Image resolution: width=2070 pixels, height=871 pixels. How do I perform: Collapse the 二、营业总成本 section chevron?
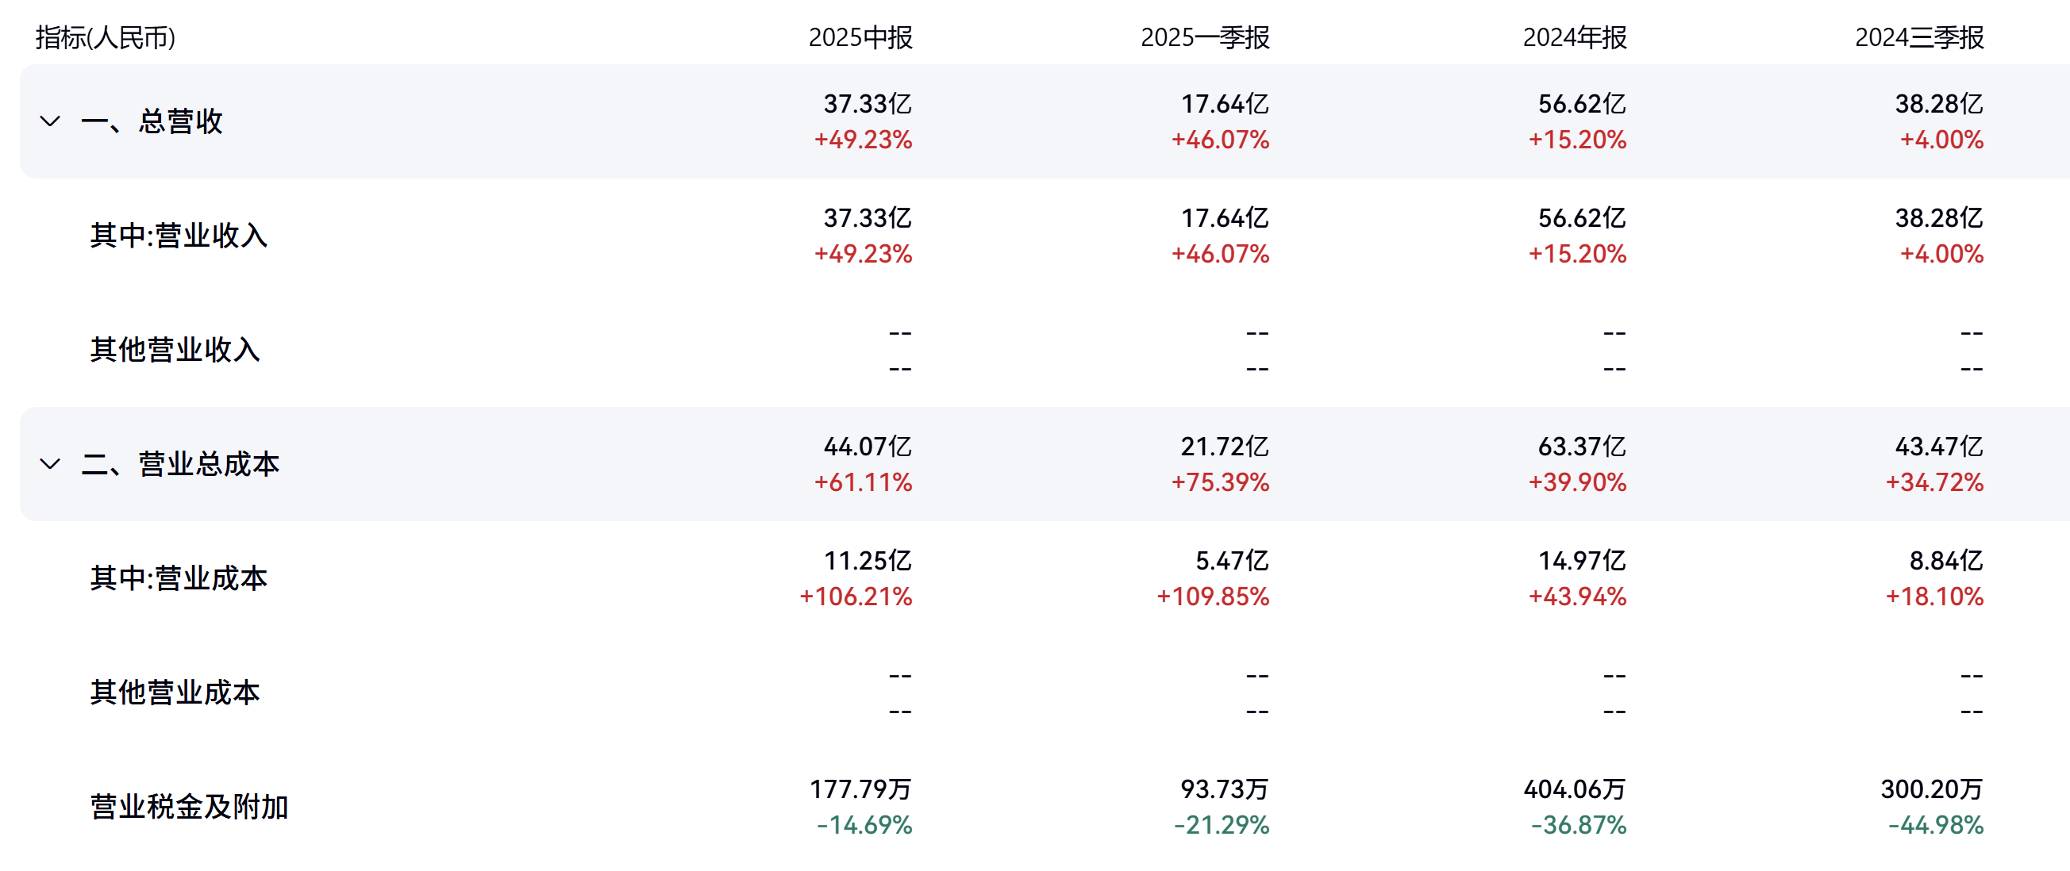pos(50,464)
